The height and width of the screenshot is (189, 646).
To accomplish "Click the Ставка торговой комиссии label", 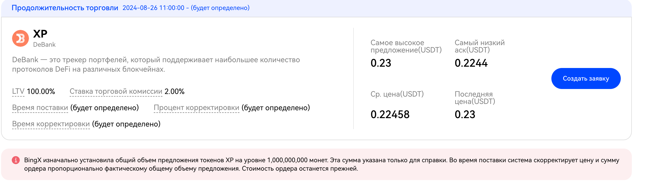I will coord(116,91).
